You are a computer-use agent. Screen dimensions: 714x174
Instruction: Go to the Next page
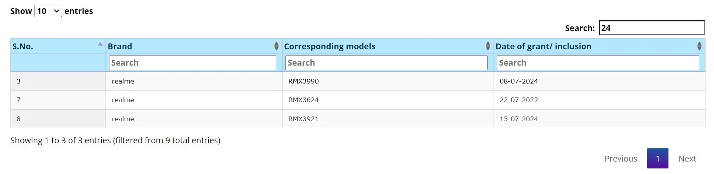coord(687,158)
